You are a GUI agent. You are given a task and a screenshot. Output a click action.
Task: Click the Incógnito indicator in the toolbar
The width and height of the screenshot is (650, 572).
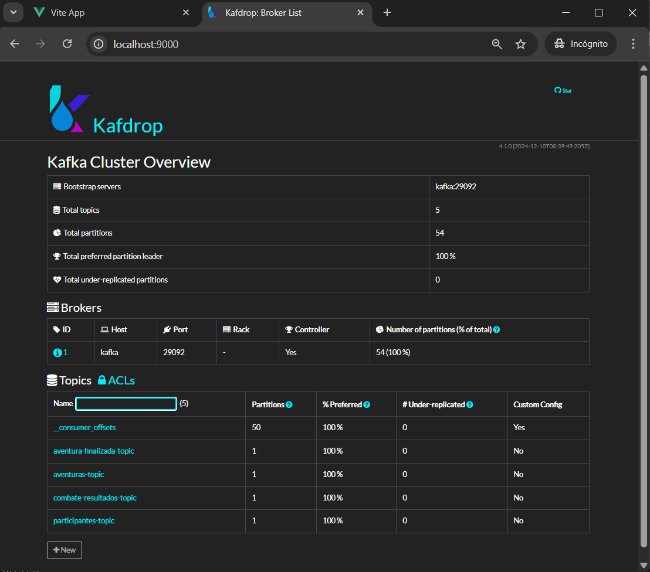[x=580, y=43]
